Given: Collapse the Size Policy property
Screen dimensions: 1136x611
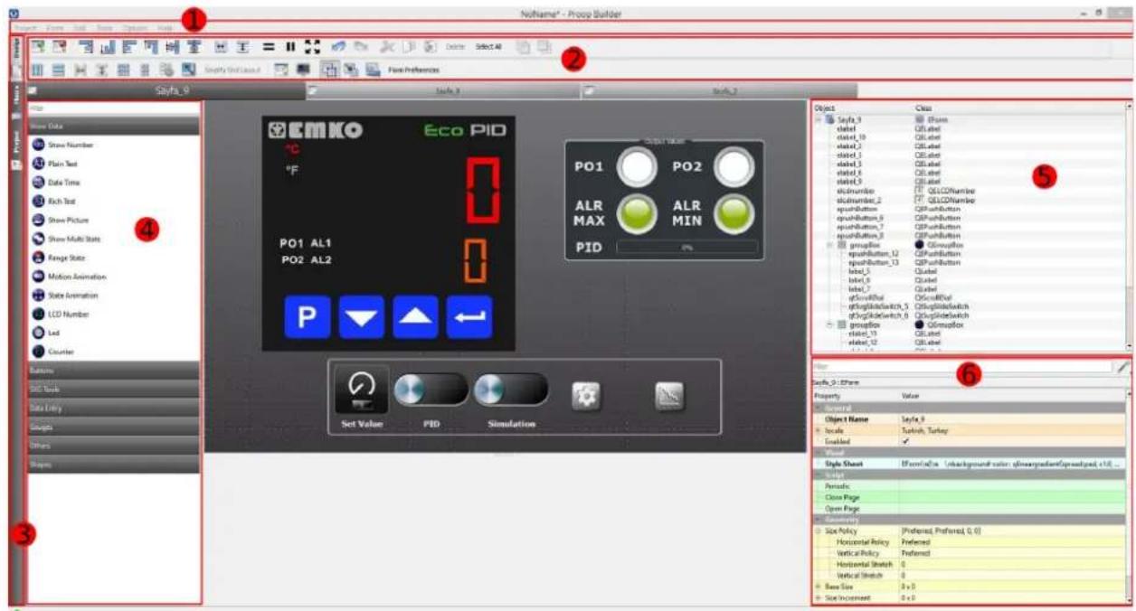Looking at the screenshot, I should click(818, 531).
